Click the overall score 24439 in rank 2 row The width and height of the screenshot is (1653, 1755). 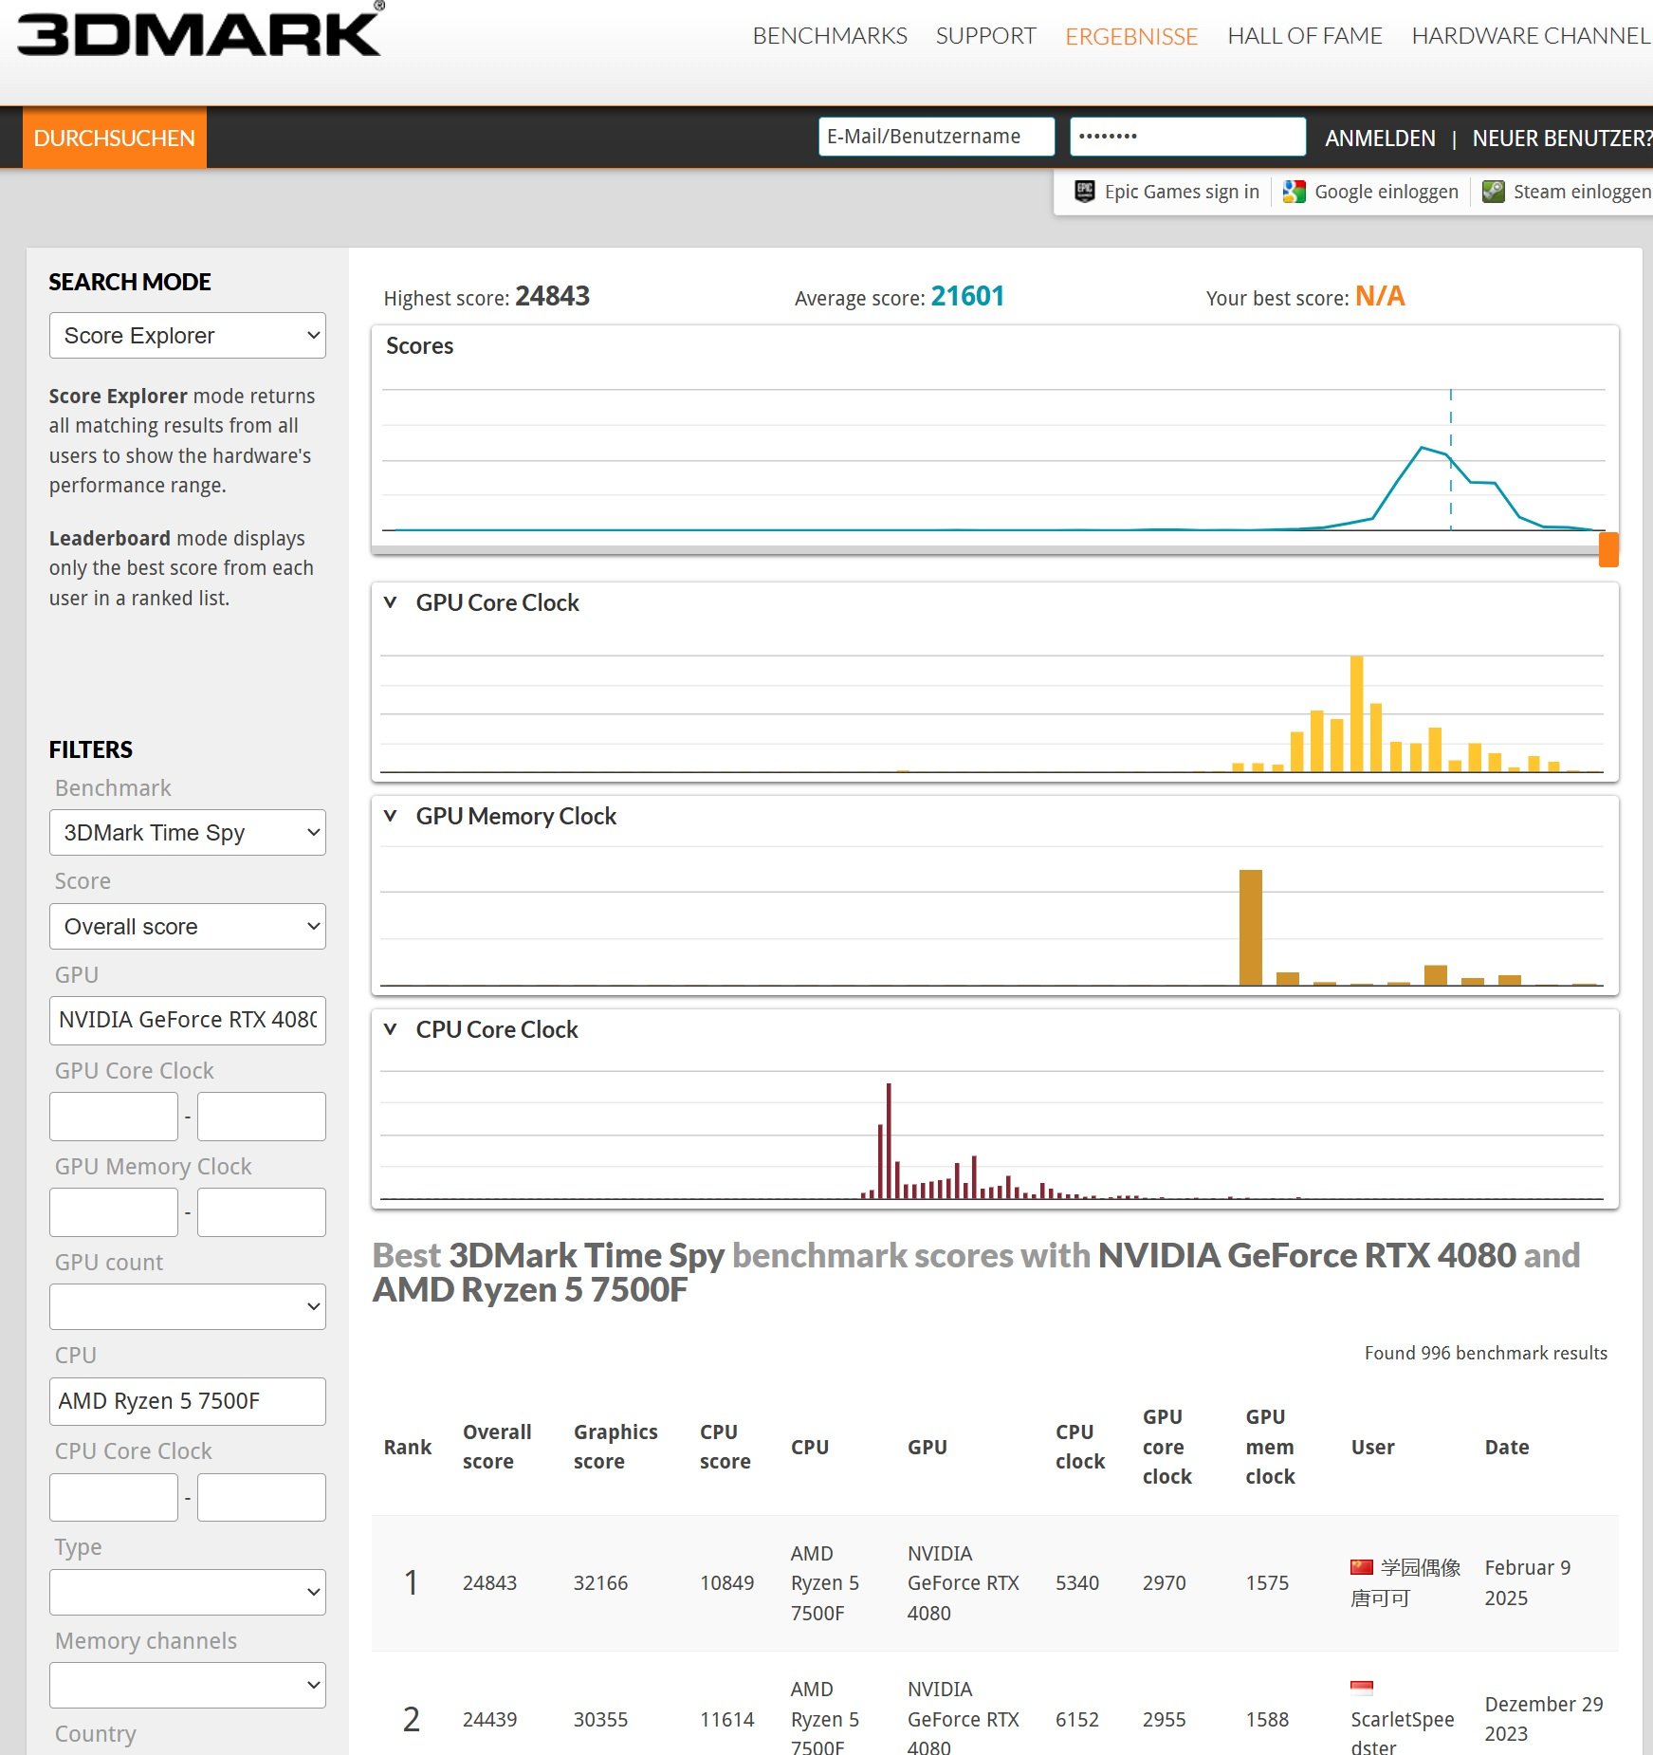click(489, 1719)
